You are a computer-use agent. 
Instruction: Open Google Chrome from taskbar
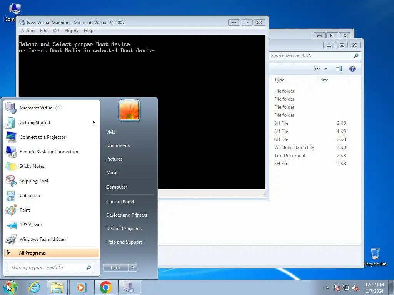click(x=105, y=287)
